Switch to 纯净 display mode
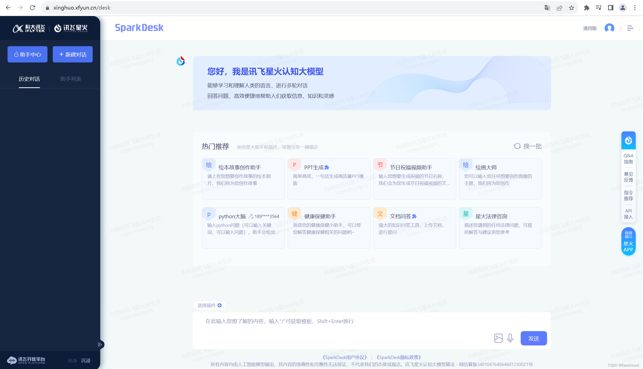Viewport: 643px width, 369px height. coord(72,360)
